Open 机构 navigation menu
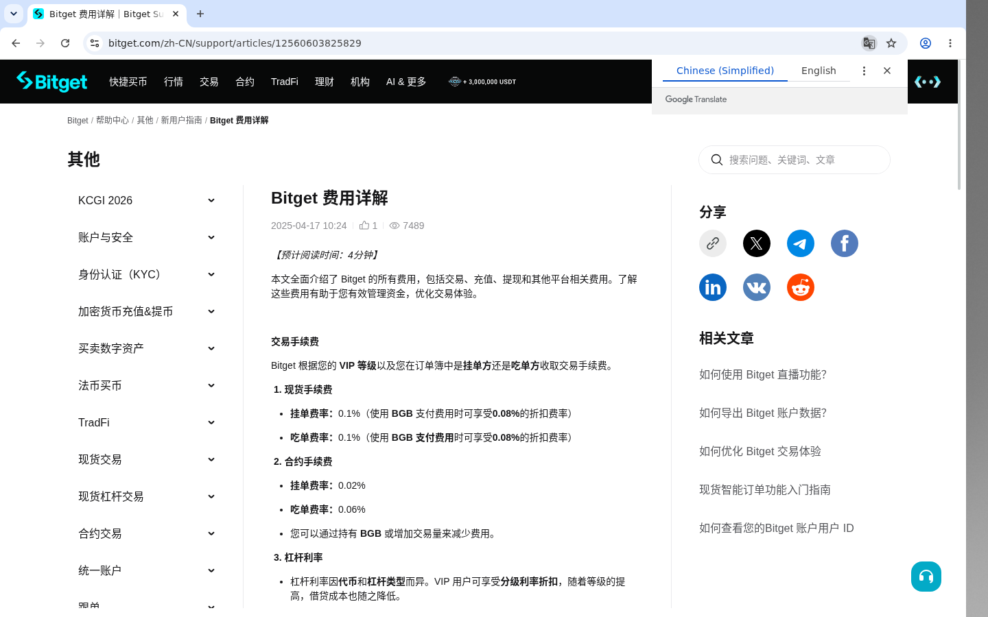 click(360, 82)
